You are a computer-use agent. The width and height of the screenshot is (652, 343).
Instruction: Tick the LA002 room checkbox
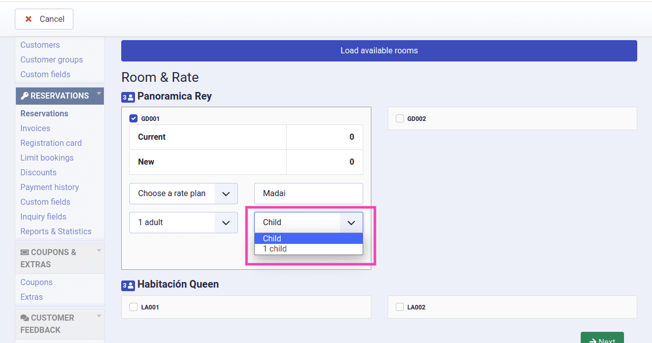[x=400, y=307]
